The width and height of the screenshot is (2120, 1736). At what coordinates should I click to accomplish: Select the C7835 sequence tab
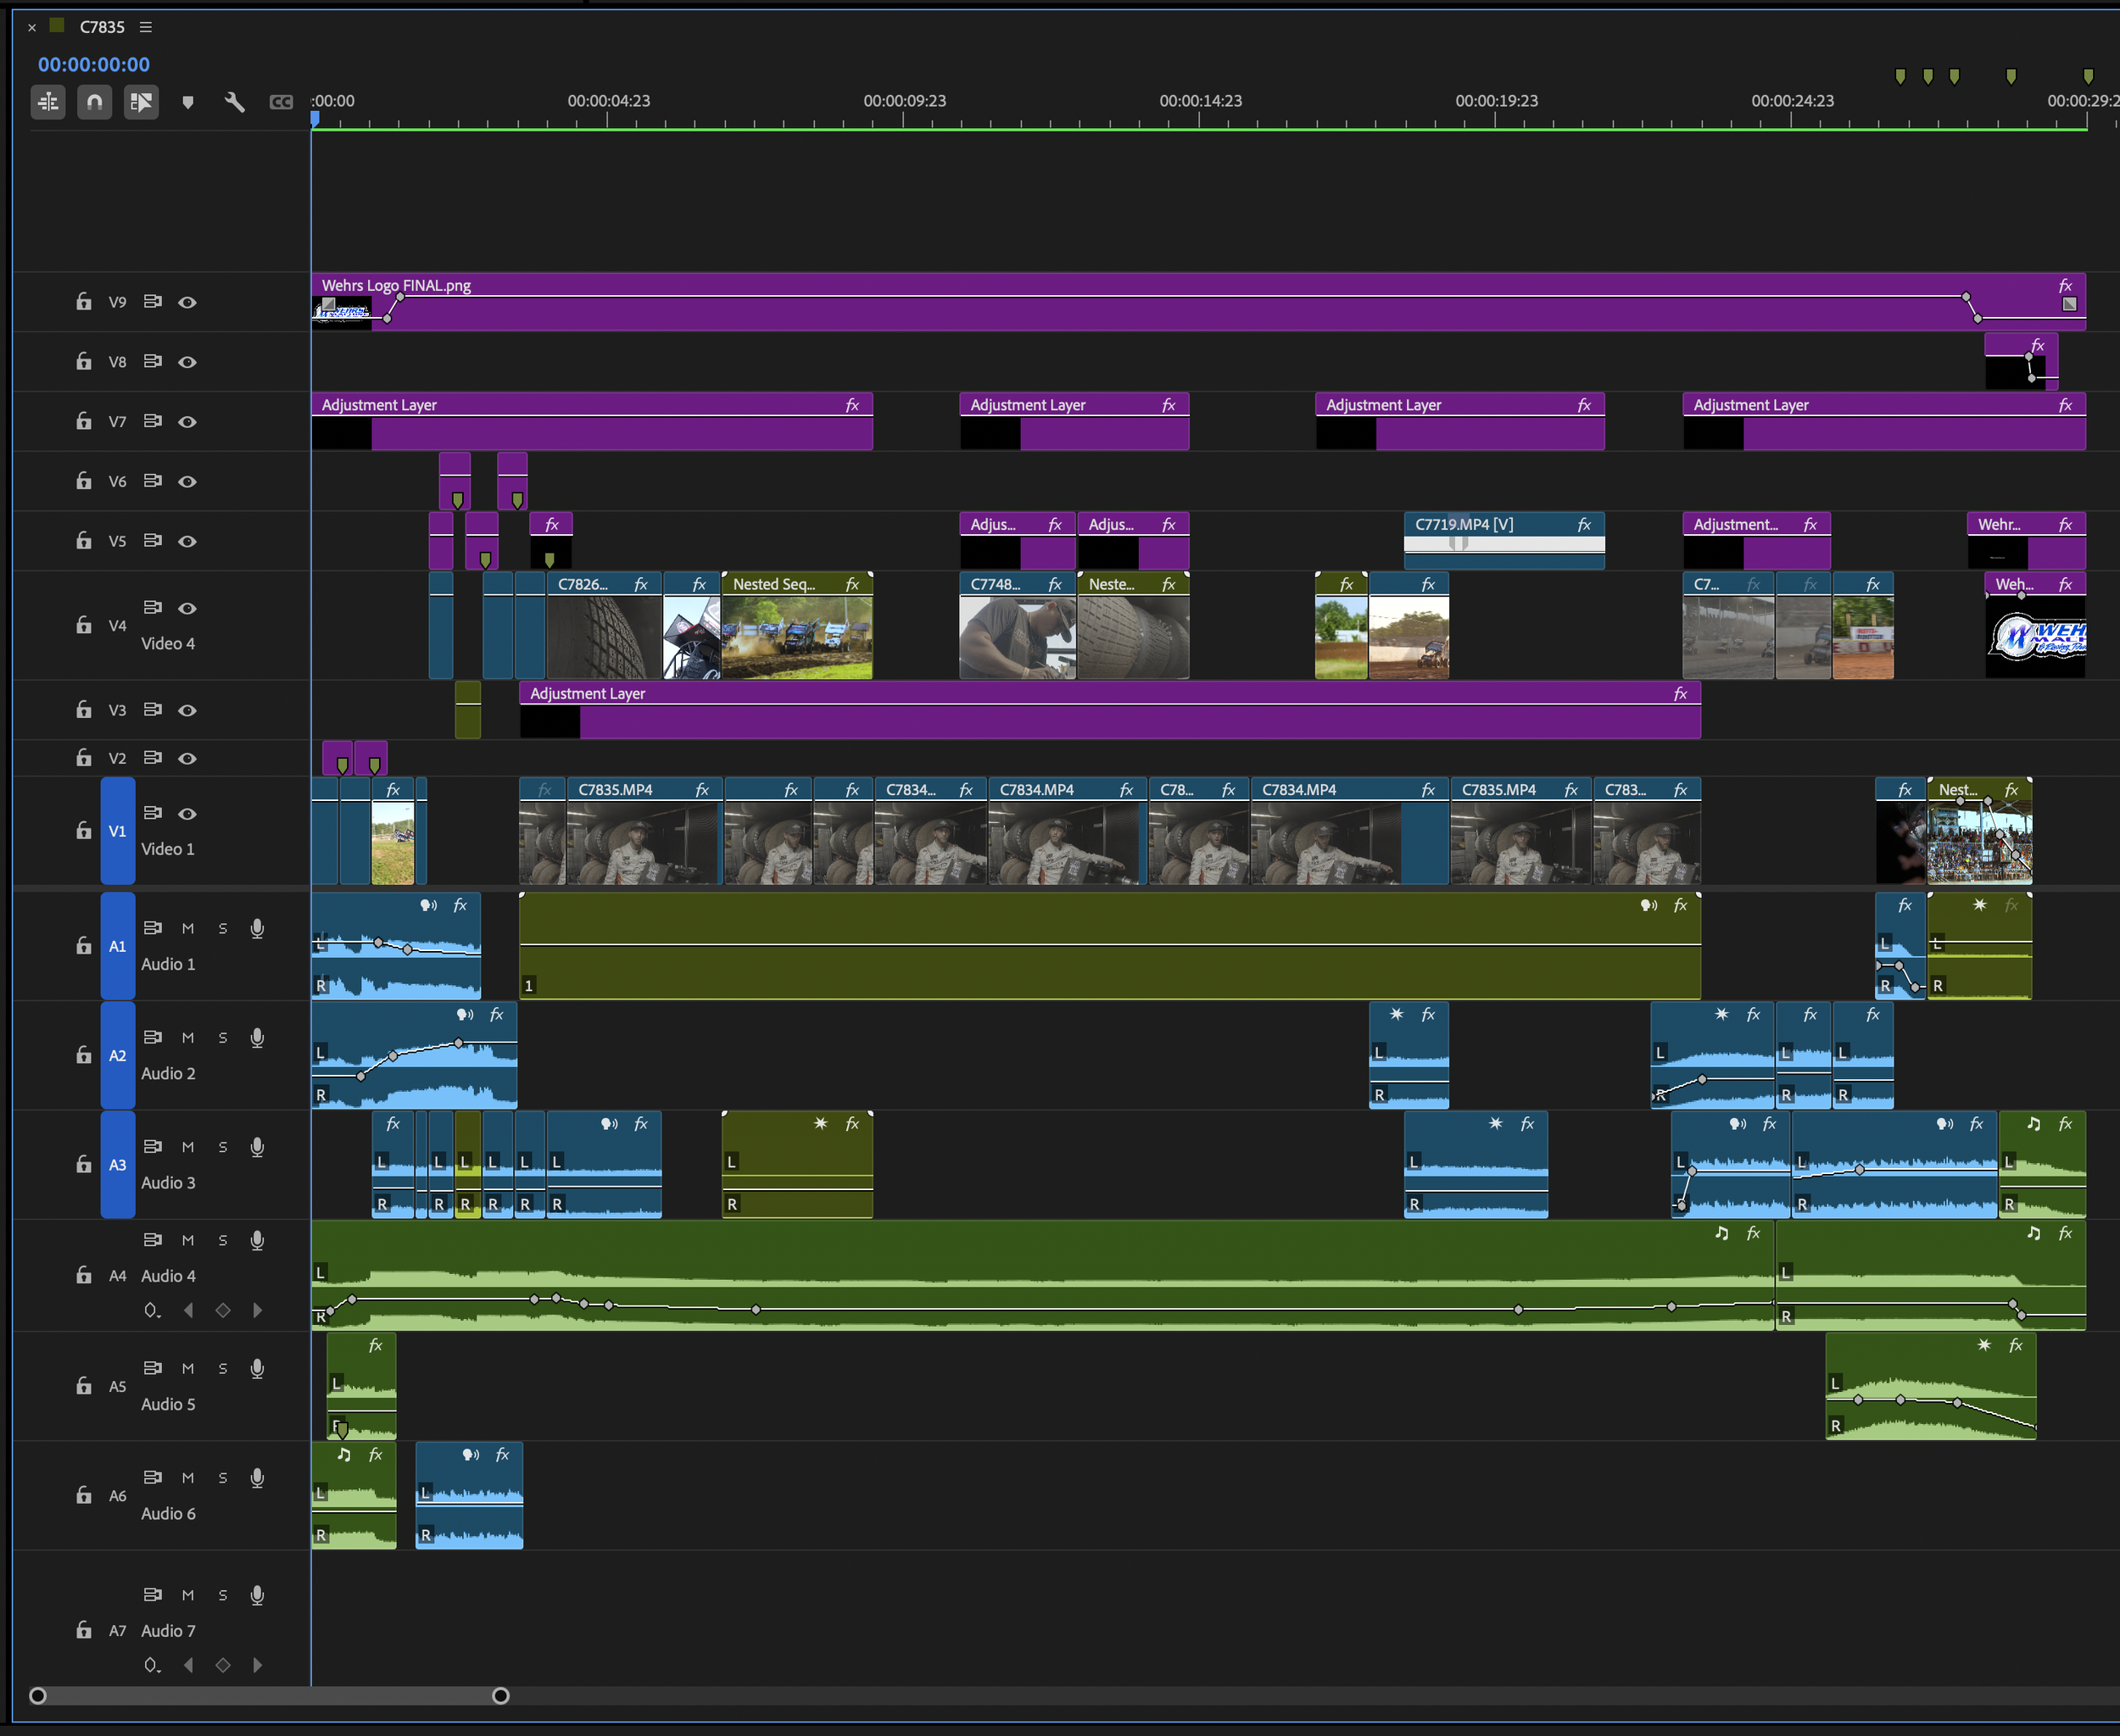pyautogui.click(x=102, y=27)
